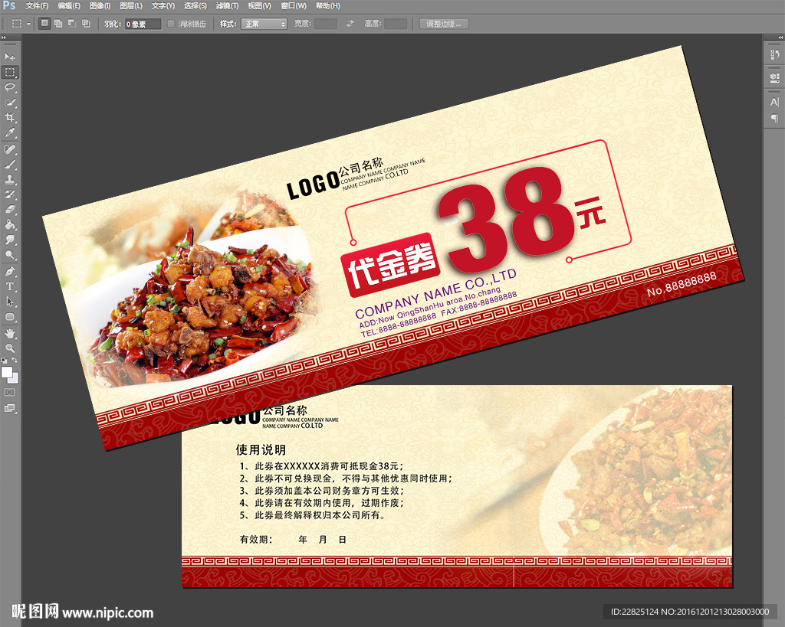Select the Move tool
Image resolution: width=785 pixels, height=627 pixels.
point(9,57)
